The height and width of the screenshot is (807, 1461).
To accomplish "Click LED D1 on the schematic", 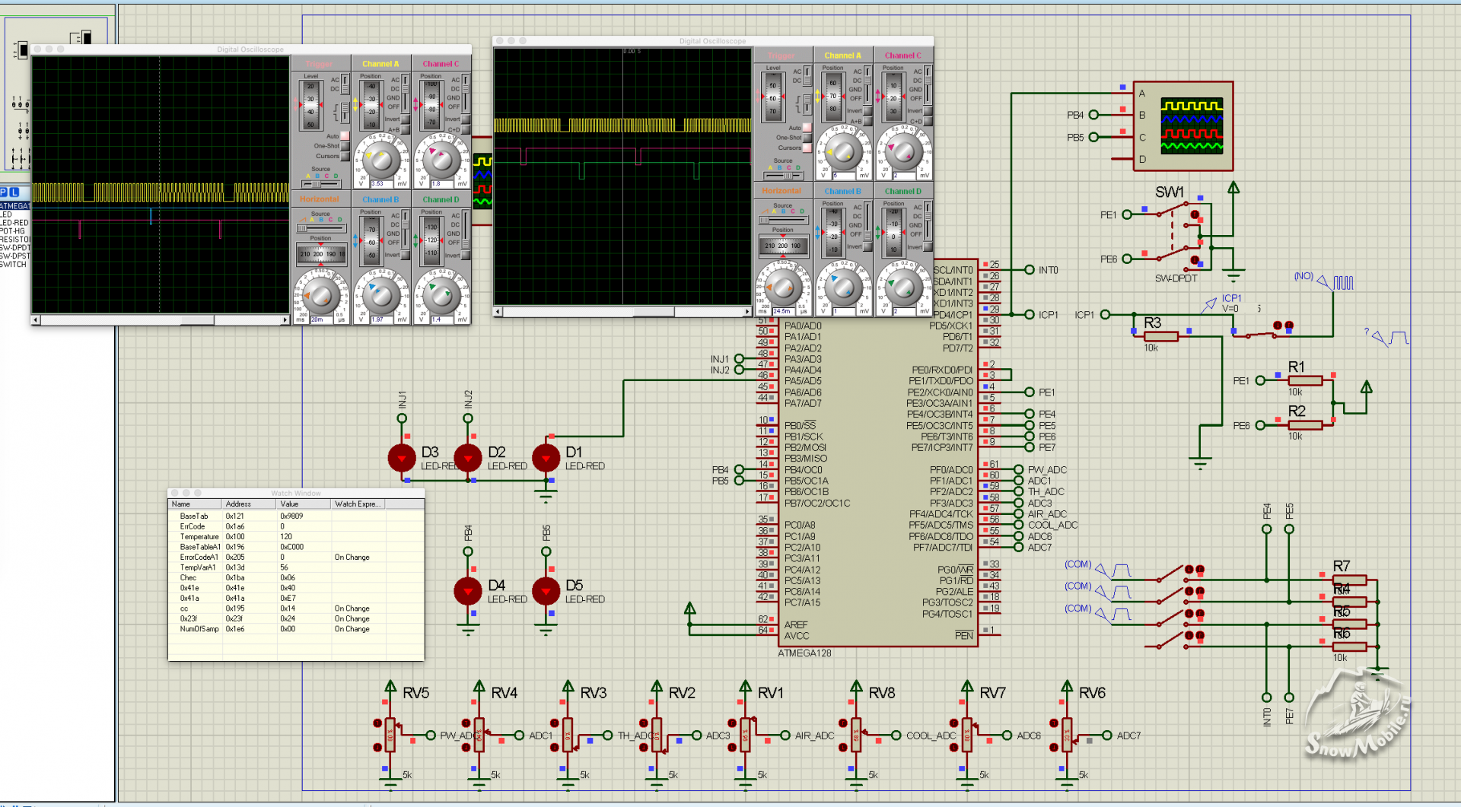I will point(546,458).
